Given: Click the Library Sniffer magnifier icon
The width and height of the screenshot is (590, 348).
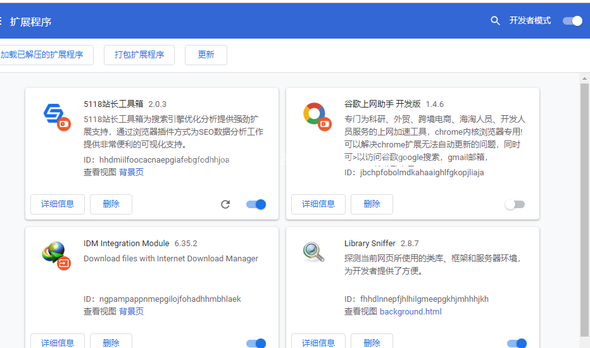Looking at the screenshot, I should coord(313,252).
